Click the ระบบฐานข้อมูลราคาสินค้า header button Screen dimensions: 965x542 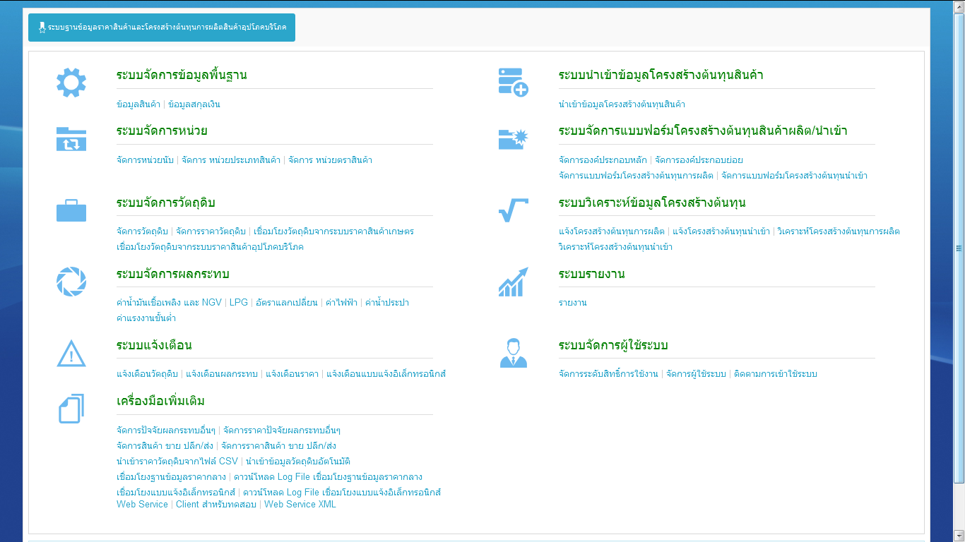tap(162, 28)
